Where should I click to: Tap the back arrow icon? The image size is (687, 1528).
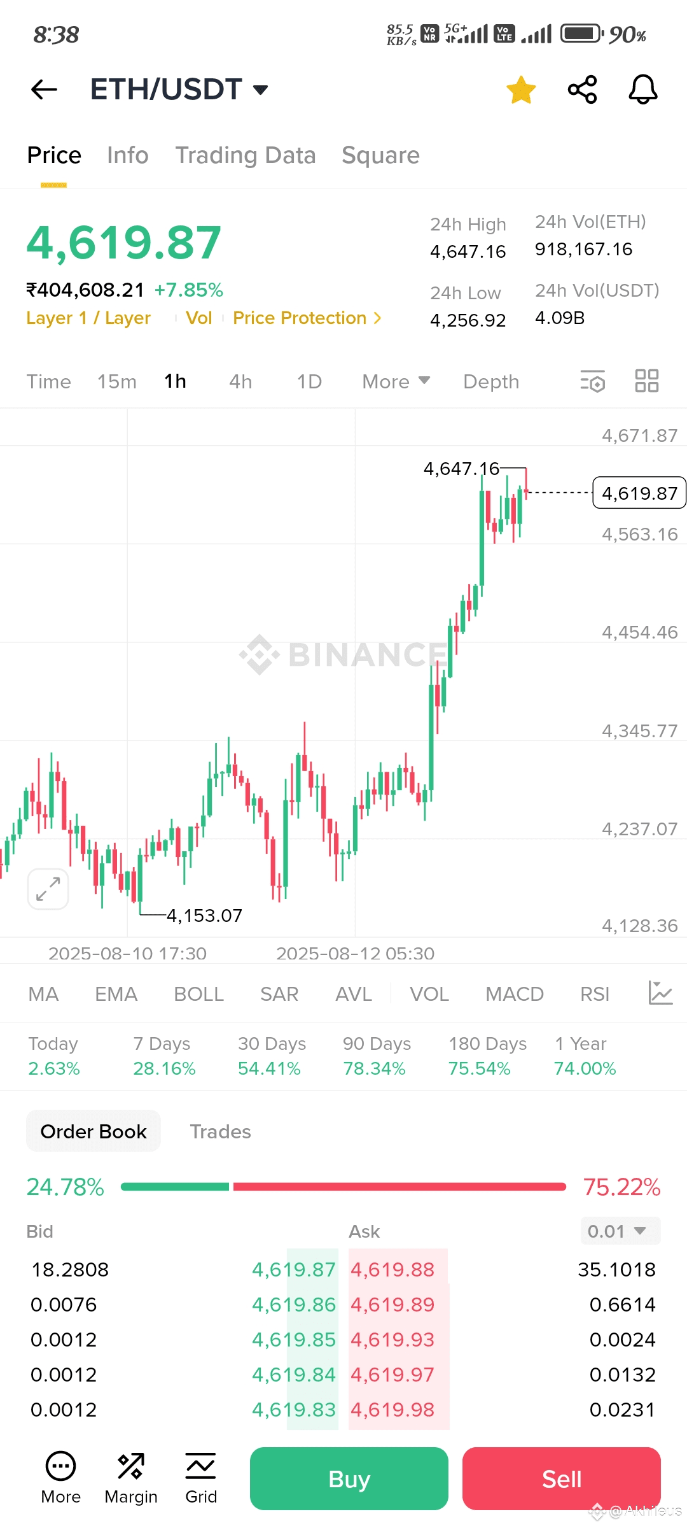(44, 90)
